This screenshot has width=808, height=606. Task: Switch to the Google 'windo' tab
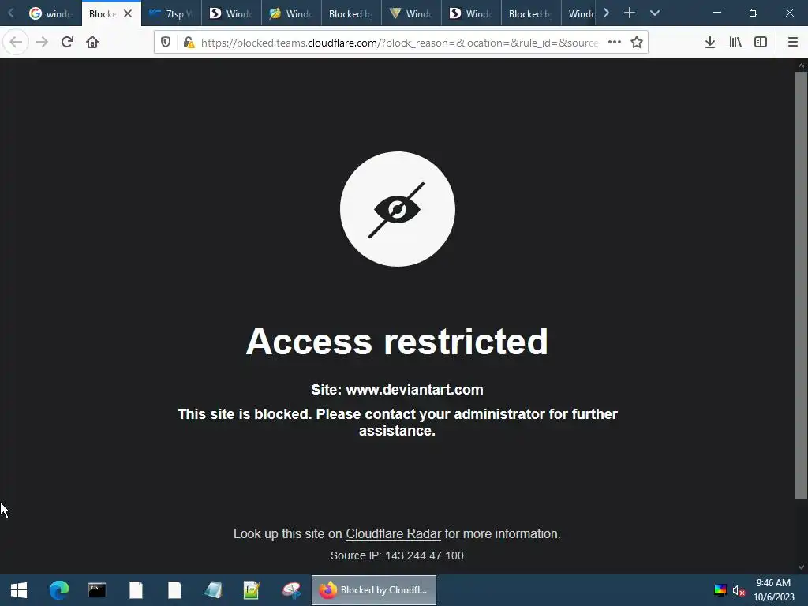(x=51, y=14)
